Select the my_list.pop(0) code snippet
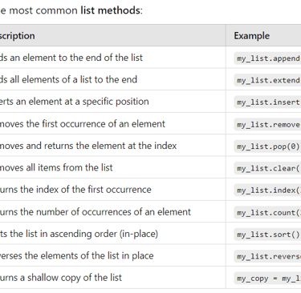This screenshot has height=293, width=301. pyautogui.click(x=267, y=146)
